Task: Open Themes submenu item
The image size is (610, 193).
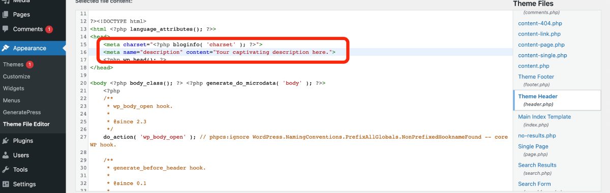Action: [13, 64]
